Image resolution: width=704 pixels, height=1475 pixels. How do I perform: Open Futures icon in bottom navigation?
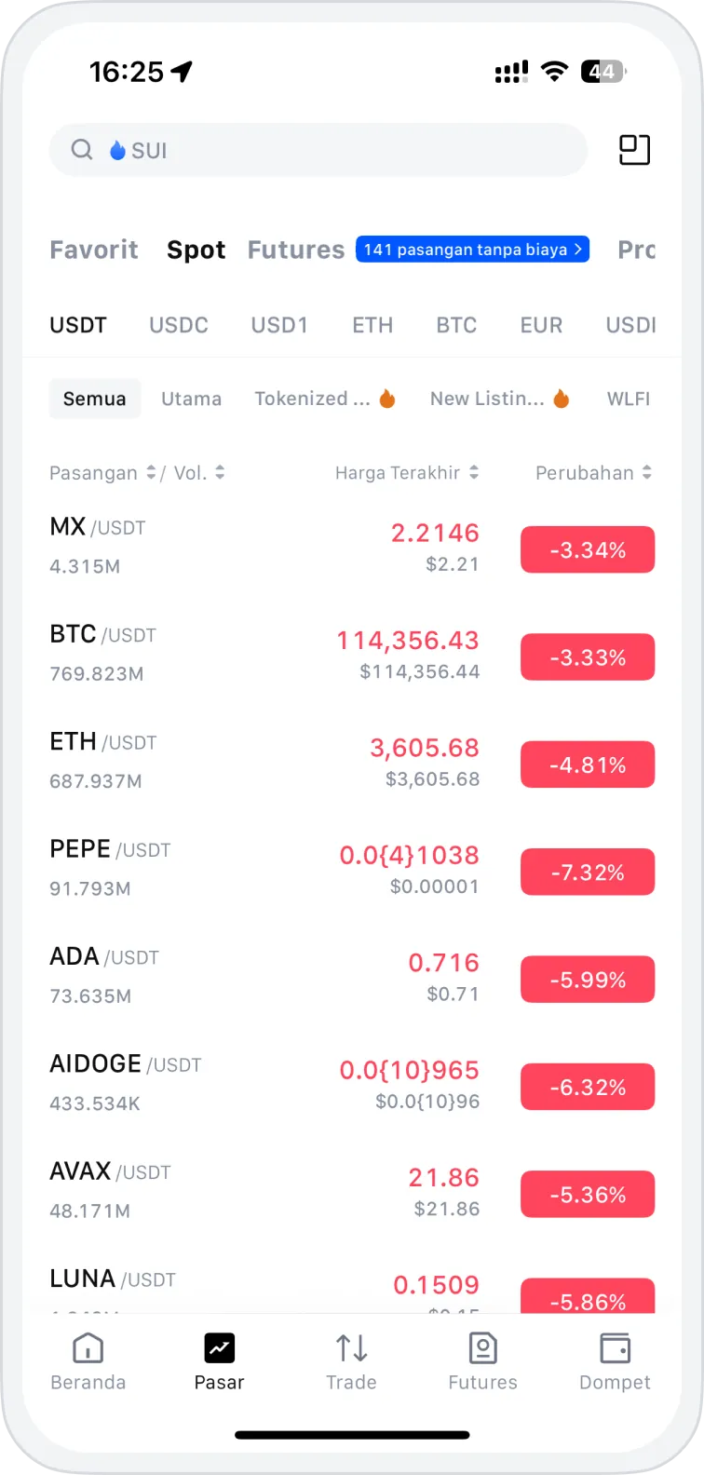coord(482,1348)
